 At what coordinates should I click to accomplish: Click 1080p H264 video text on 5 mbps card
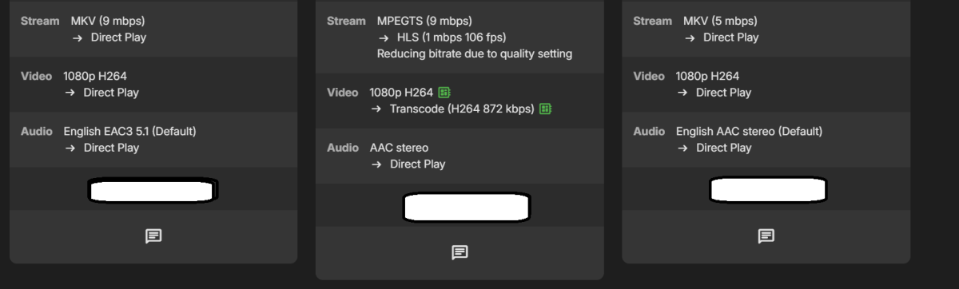point(707,76)
